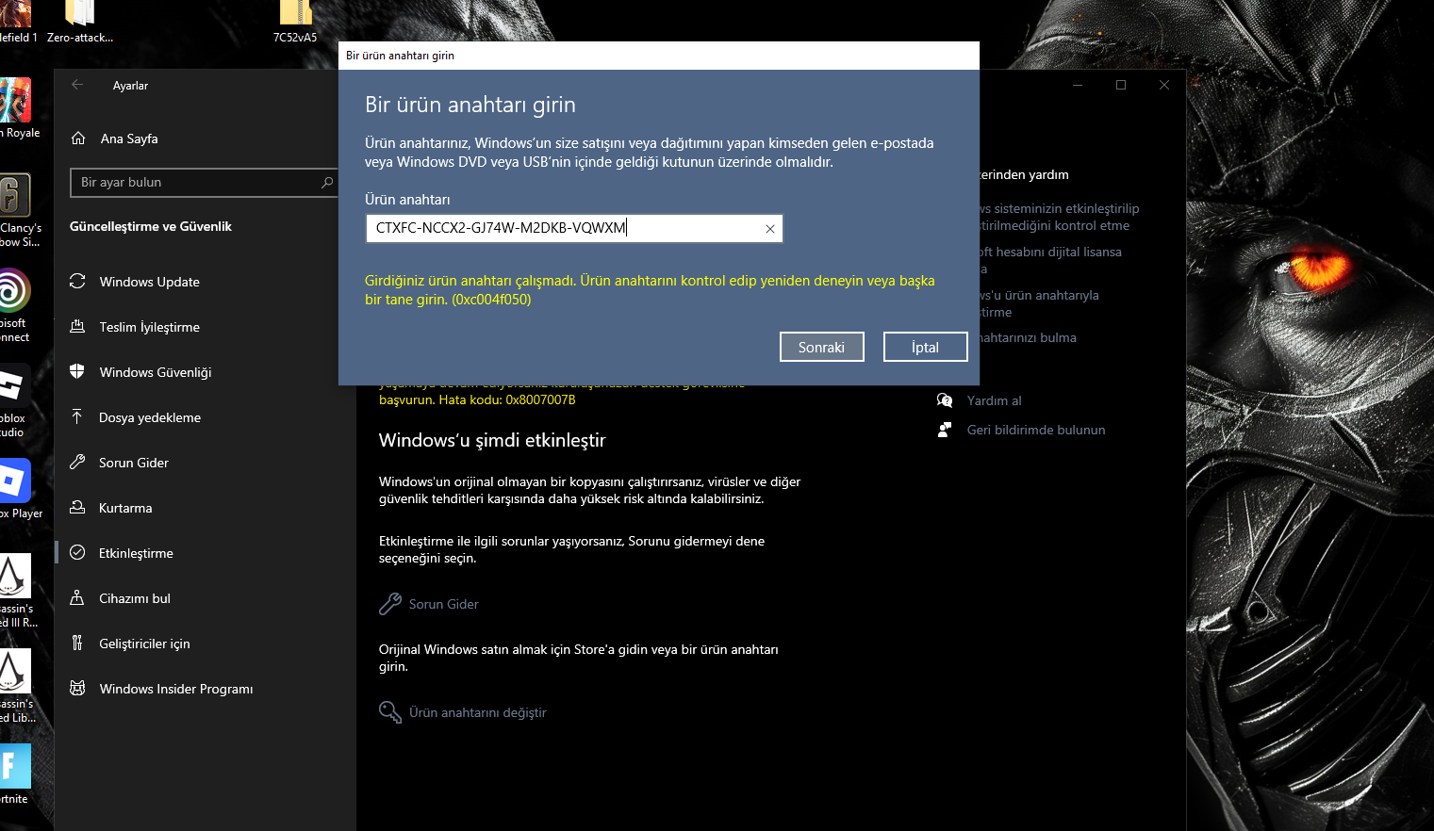Screen dimensions: 1434x831
Task: Select the Geliştiriciler için tools icon
Action: [77, 643]
